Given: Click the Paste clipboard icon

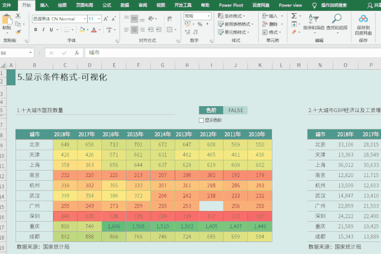Looking at the screenshot, I should (7, 19).
